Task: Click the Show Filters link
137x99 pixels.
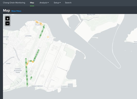Action: (x=16, y=11)
